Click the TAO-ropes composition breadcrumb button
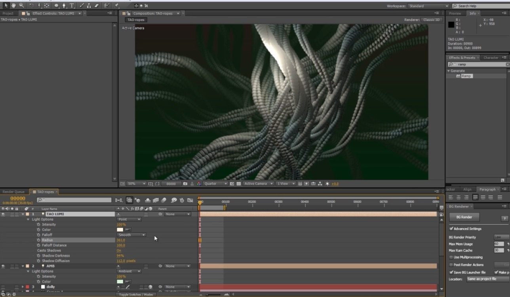The image size is (510, 297). [x=136, y=20]
